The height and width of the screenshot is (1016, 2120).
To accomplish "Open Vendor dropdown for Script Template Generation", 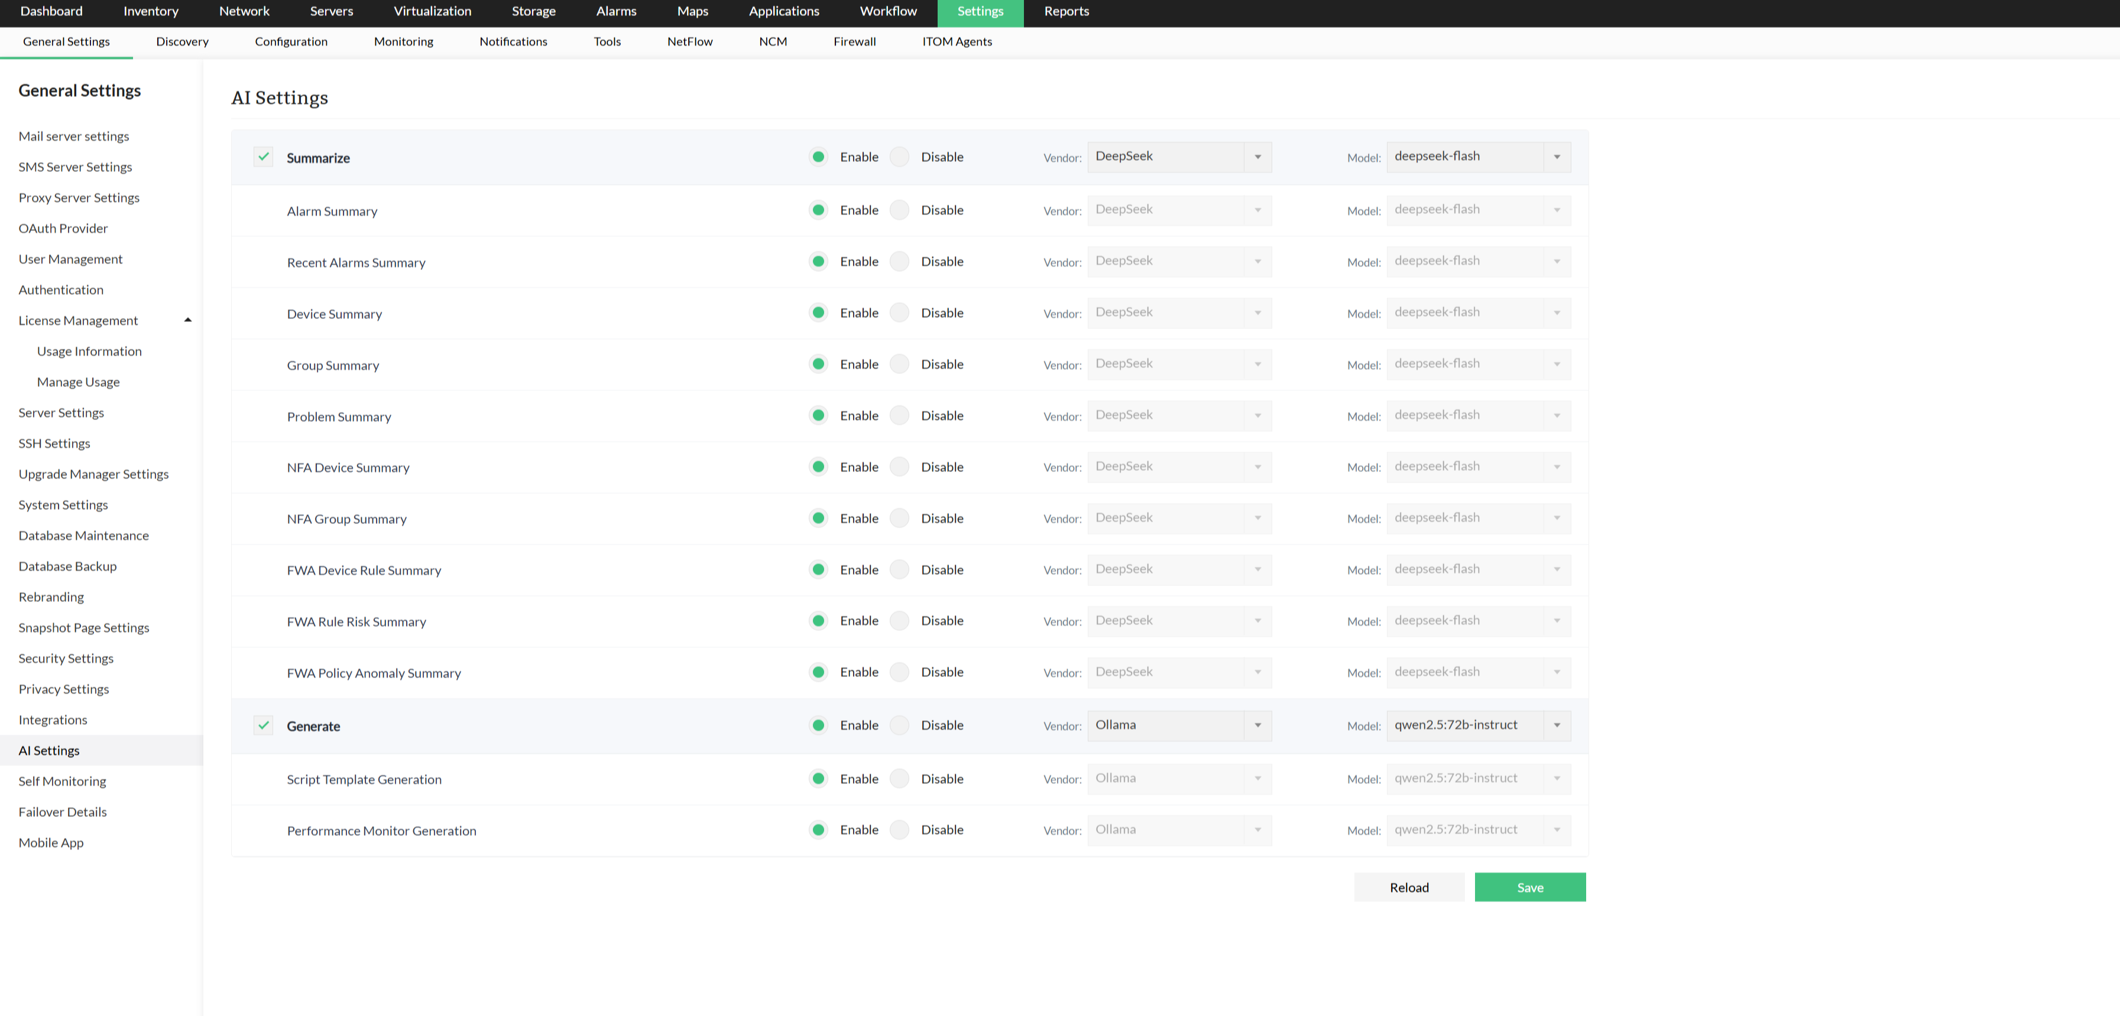I will tap(1179, 779).
